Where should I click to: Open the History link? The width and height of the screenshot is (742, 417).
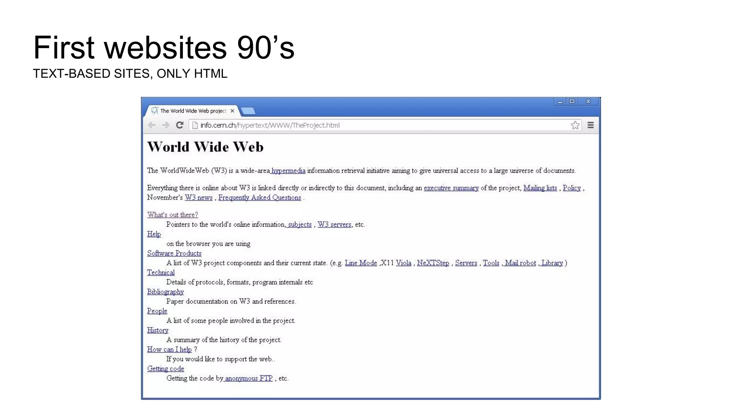pyautogui.click(x=158, y=330)
